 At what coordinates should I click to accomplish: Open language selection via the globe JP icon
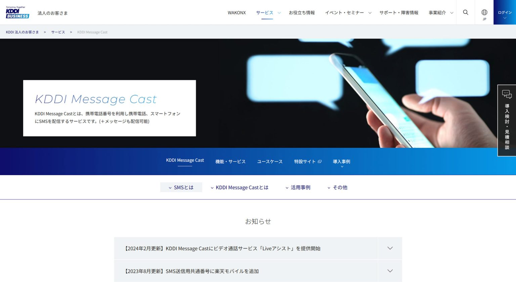point(484,12)
